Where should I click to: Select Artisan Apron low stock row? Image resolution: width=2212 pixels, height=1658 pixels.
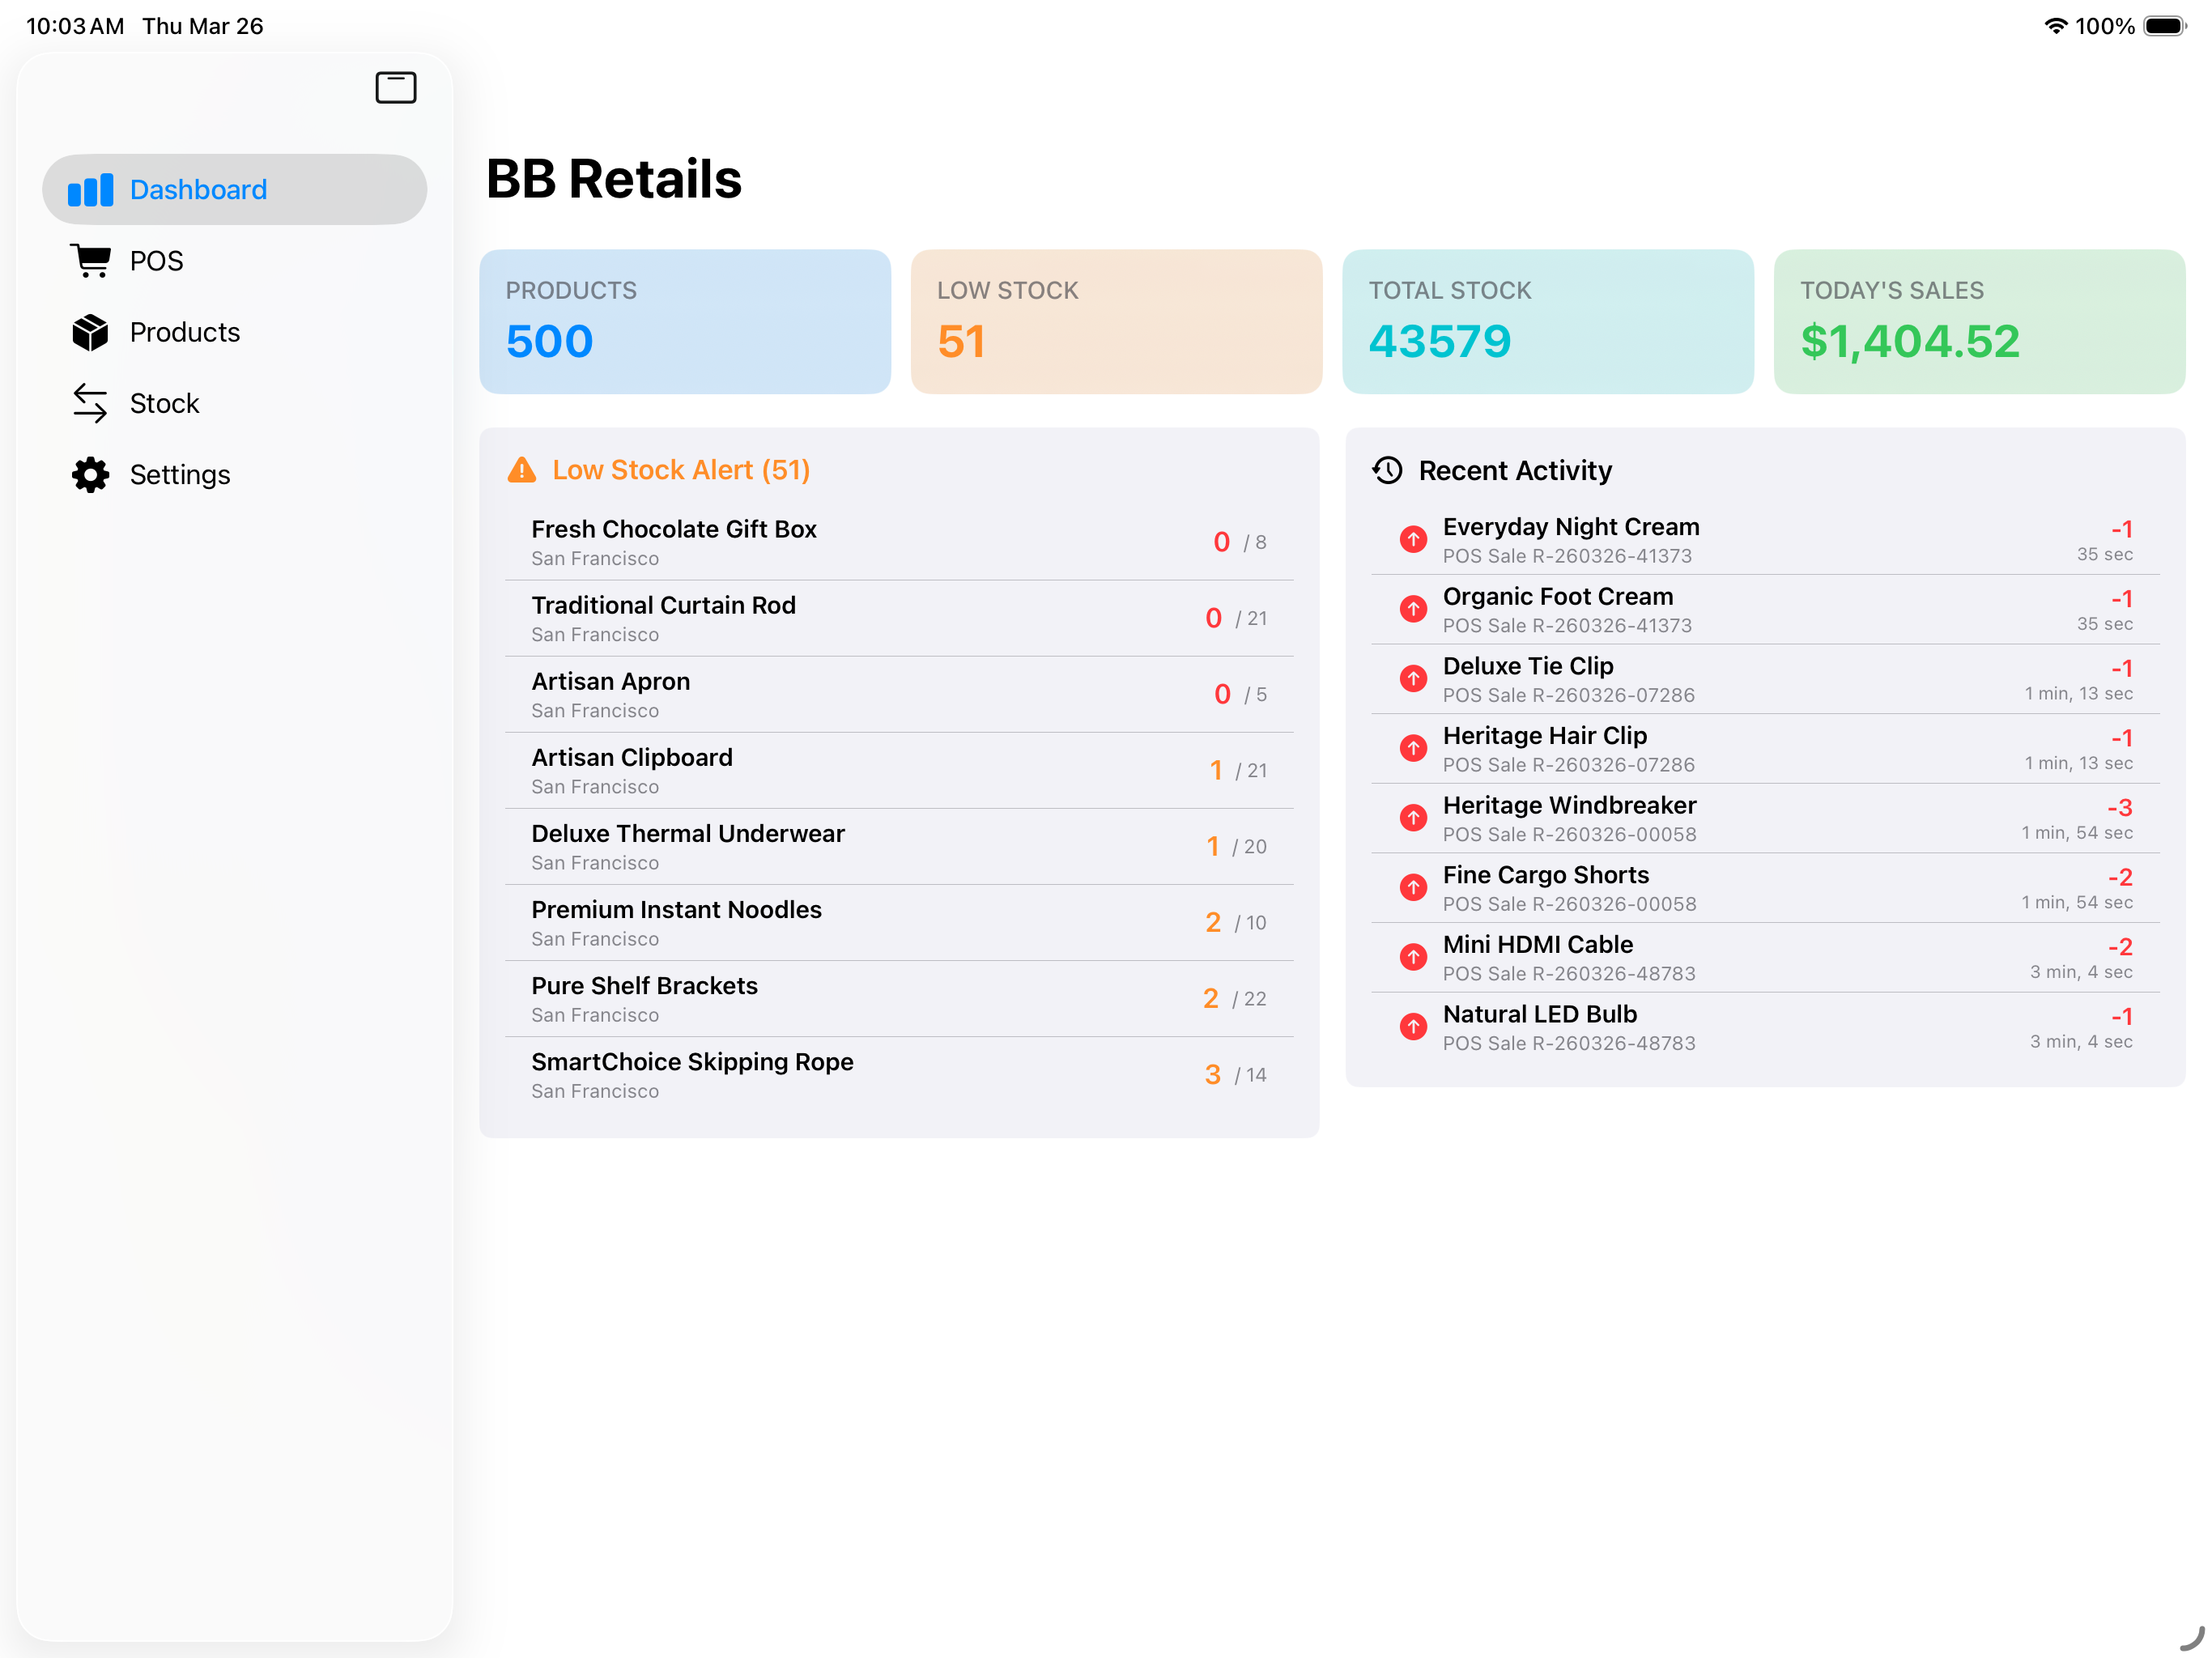[899, 694]
